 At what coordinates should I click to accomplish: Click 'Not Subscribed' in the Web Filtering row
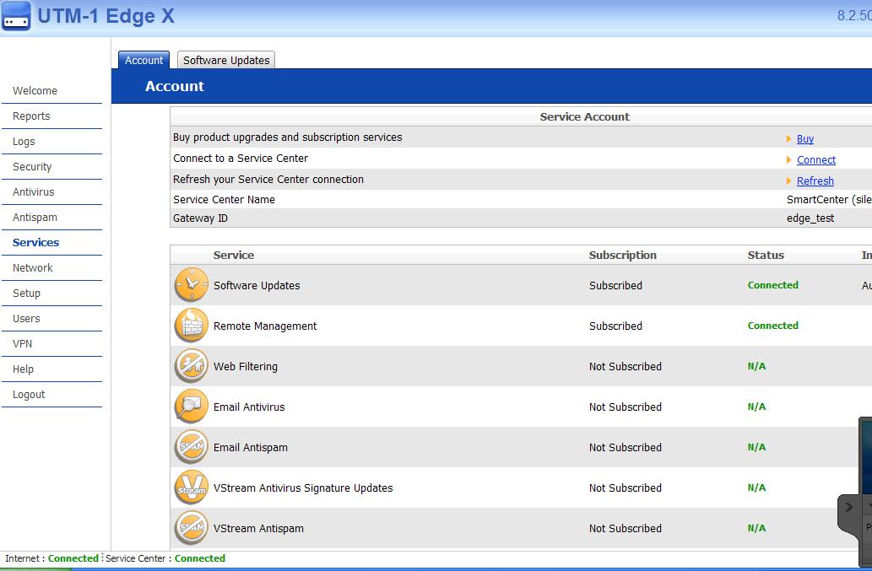click(625, 367)
